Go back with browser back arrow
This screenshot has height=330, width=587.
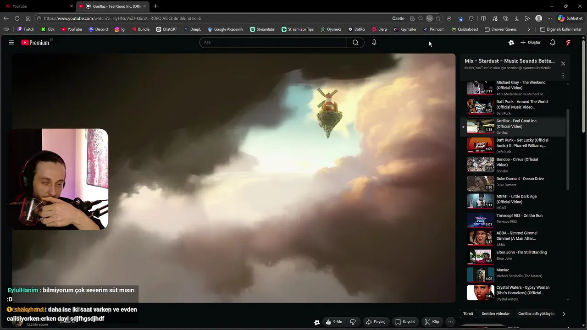point(6,18)
